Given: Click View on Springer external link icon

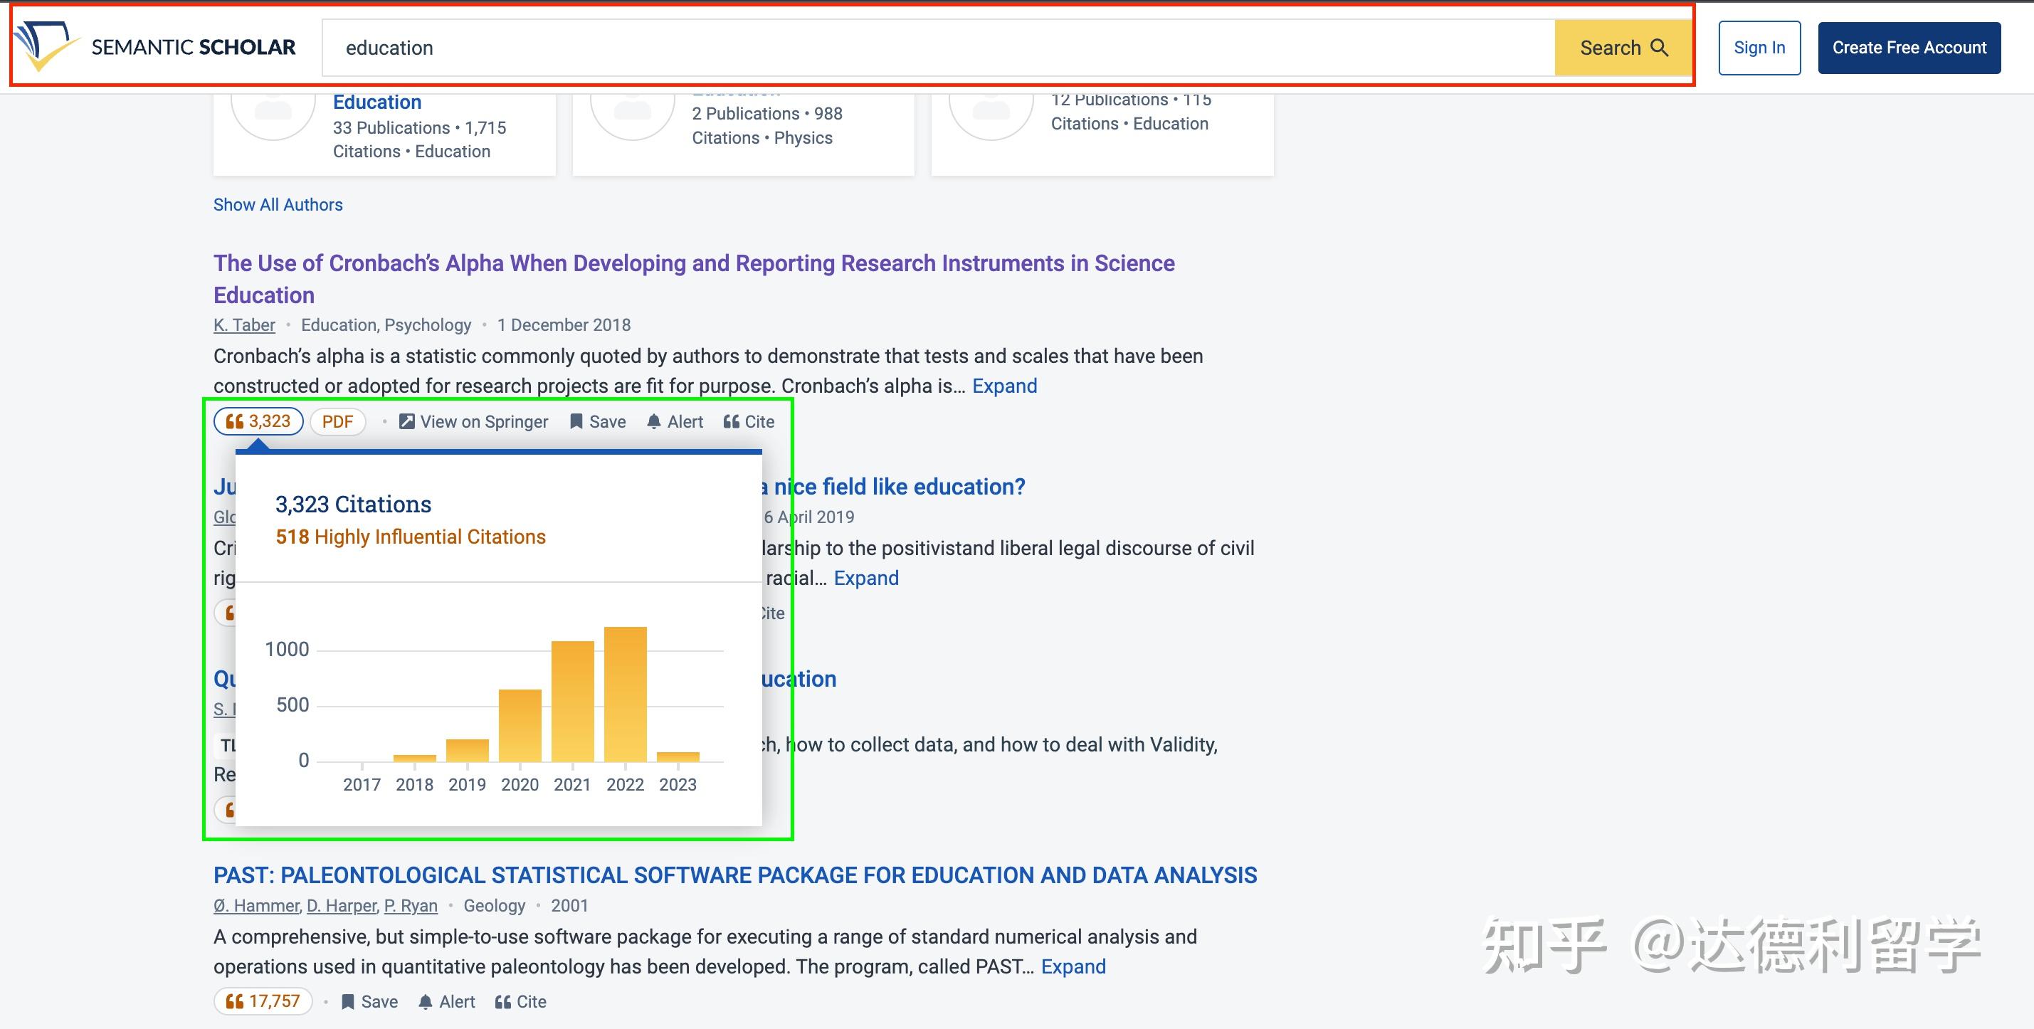Looking at the screenshot, I should [x=406, y=422].
